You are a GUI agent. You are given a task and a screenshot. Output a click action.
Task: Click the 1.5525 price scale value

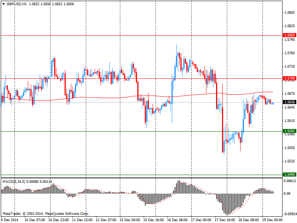point(290,161)
